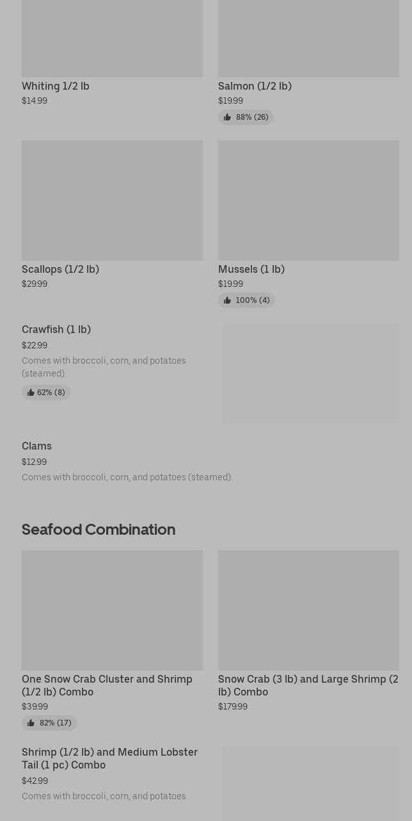This screenshot has height=821, width=412.
Task: Open the Clams menu item title
Action: point(36,446)
